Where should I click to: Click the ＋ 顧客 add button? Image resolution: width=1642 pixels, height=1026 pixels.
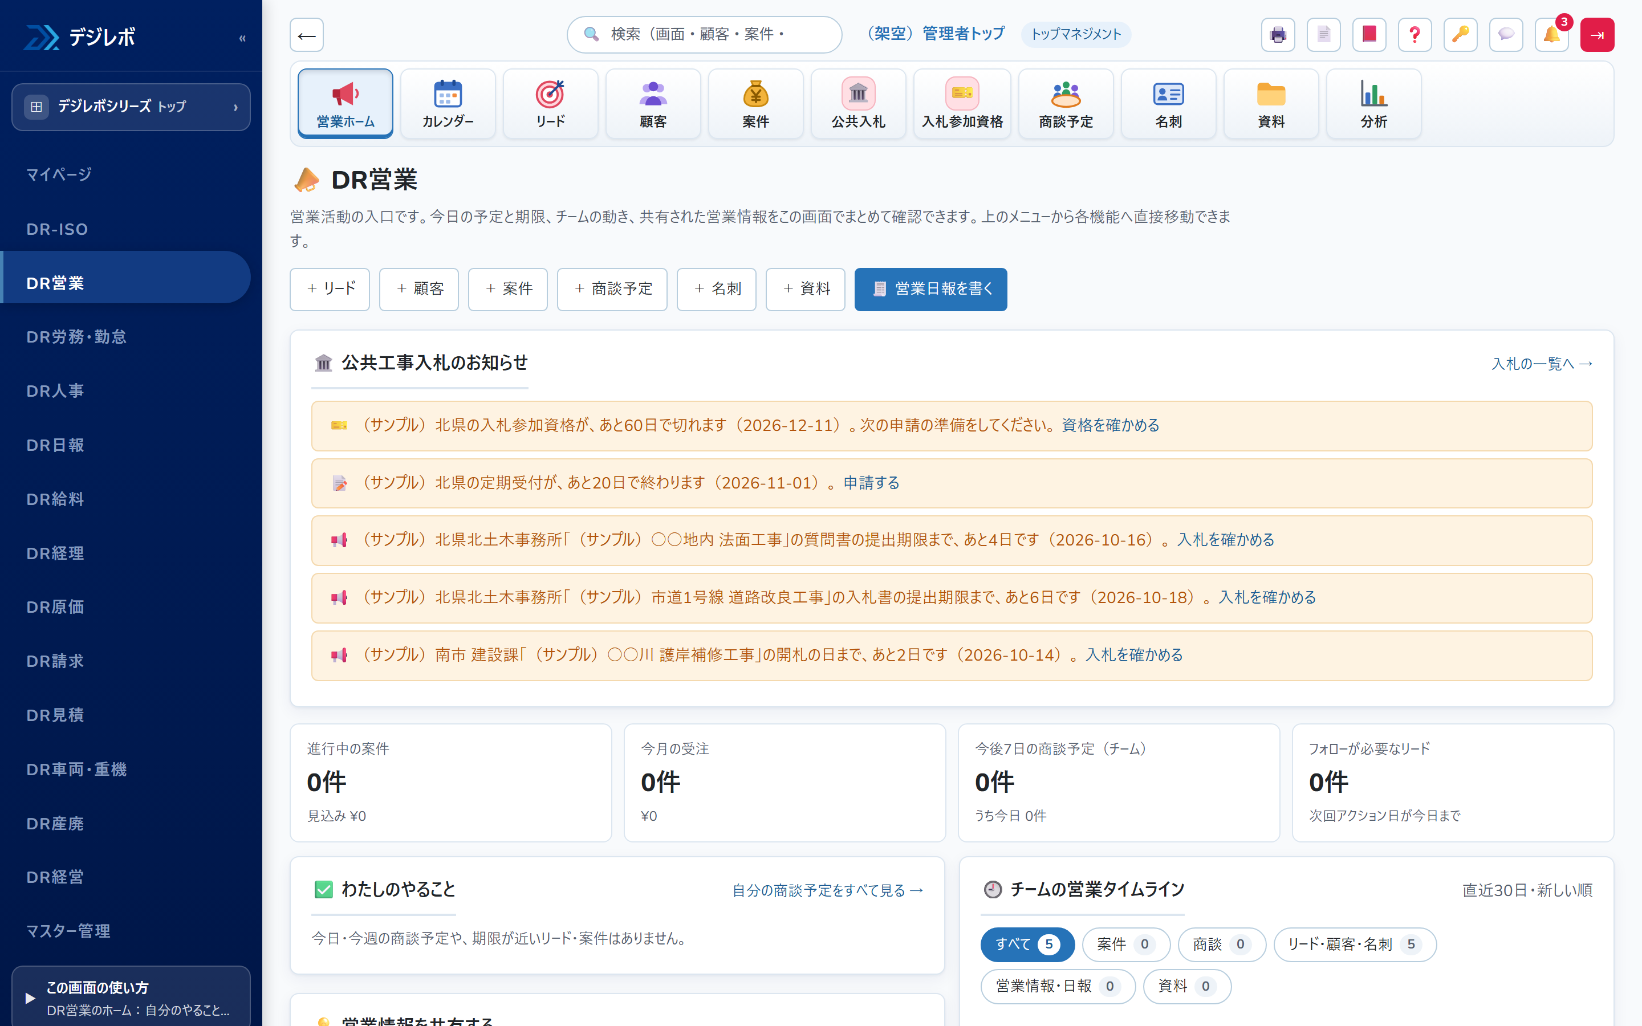(x=418, y=289)
